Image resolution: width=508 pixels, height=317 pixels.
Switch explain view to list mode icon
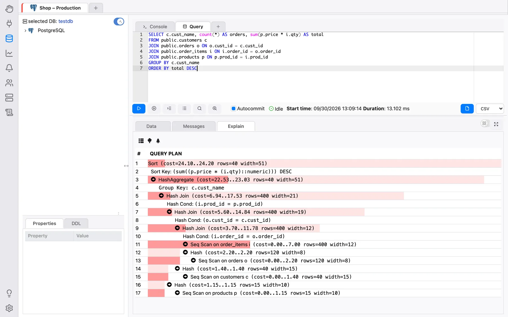[141, 141]
